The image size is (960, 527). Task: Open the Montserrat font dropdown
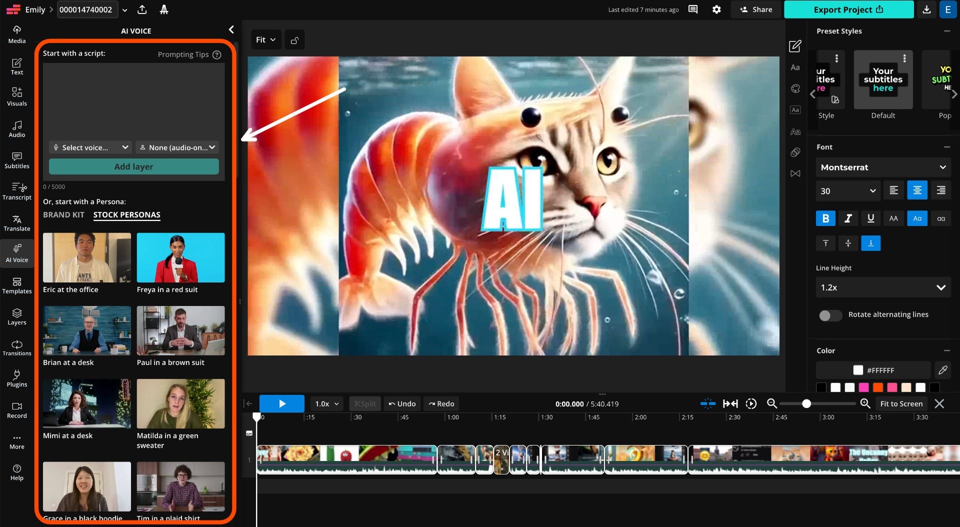pyautogui.click(x=883, y=167)
